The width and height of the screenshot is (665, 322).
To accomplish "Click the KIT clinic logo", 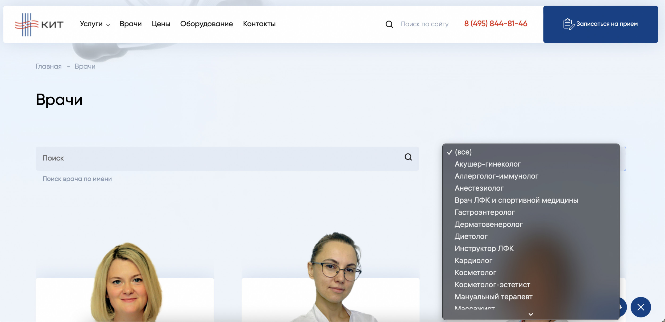I will click(x=39, y=24).
